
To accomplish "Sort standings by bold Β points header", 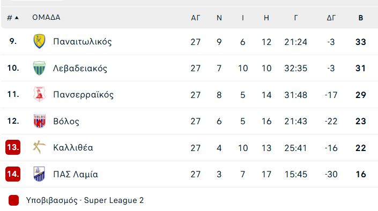I will tap(361, 18).
